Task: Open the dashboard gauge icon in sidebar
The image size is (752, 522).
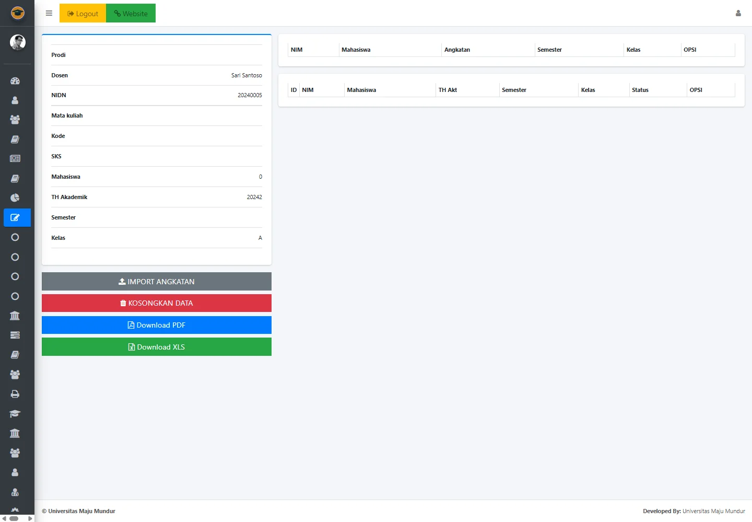Action: click(x=15, y=81)
